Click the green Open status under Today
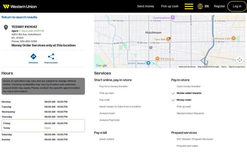This screenshot has width=247, height=154. [47, 128]
